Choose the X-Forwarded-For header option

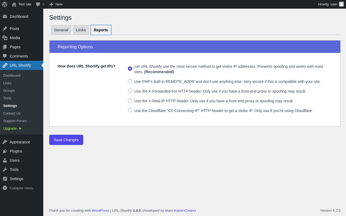click(130, 91)
